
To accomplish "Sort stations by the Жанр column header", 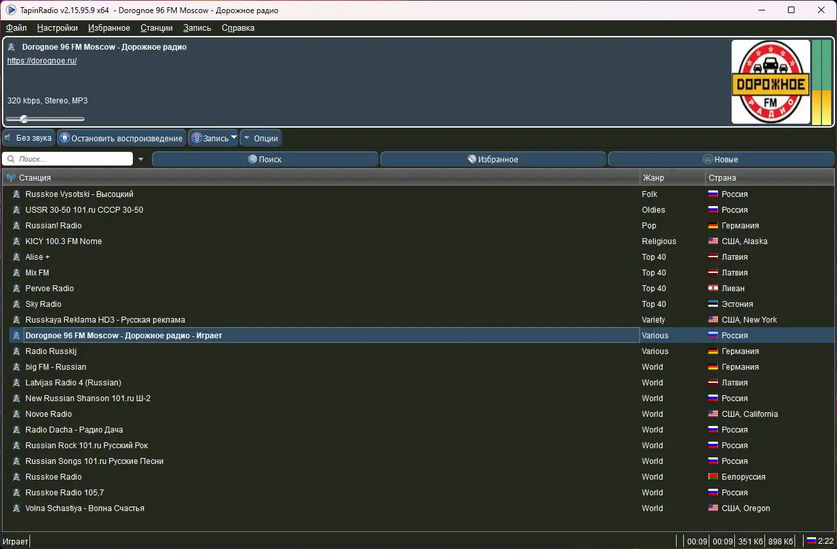I will 672,178.
